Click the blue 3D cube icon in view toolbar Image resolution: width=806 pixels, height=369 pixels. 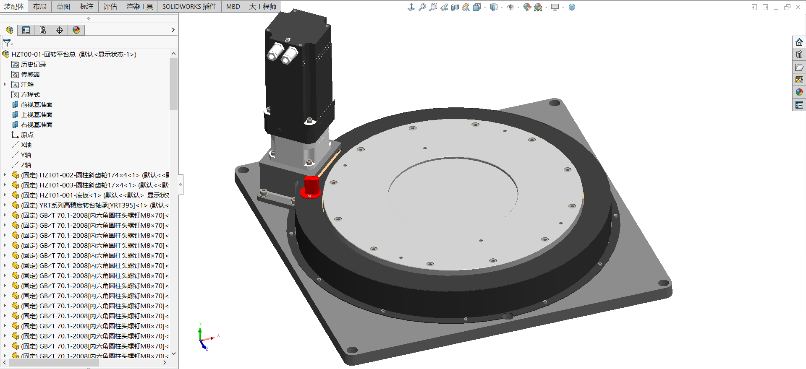pyautogui.click(x=572, y=7)
